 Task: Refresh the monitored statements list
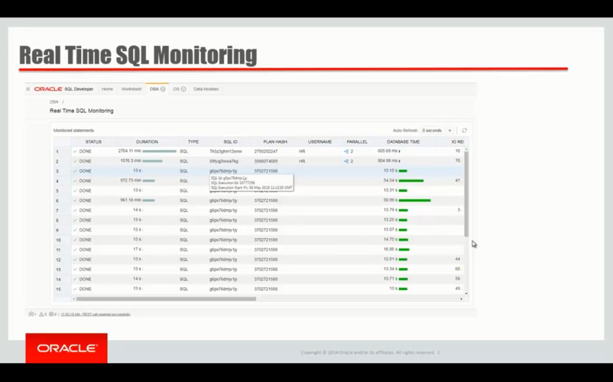(x=464, y=130)
